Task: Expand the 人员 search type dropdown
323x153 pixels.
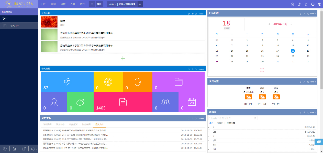Action: pyautogui.click(x=113, y=4)
